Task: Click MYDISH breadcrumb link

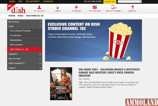Action: pos(12,16)
